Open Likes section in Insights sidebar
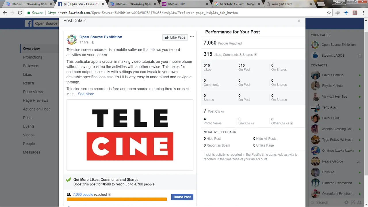368x207 pixels. (x=27, y=75)
